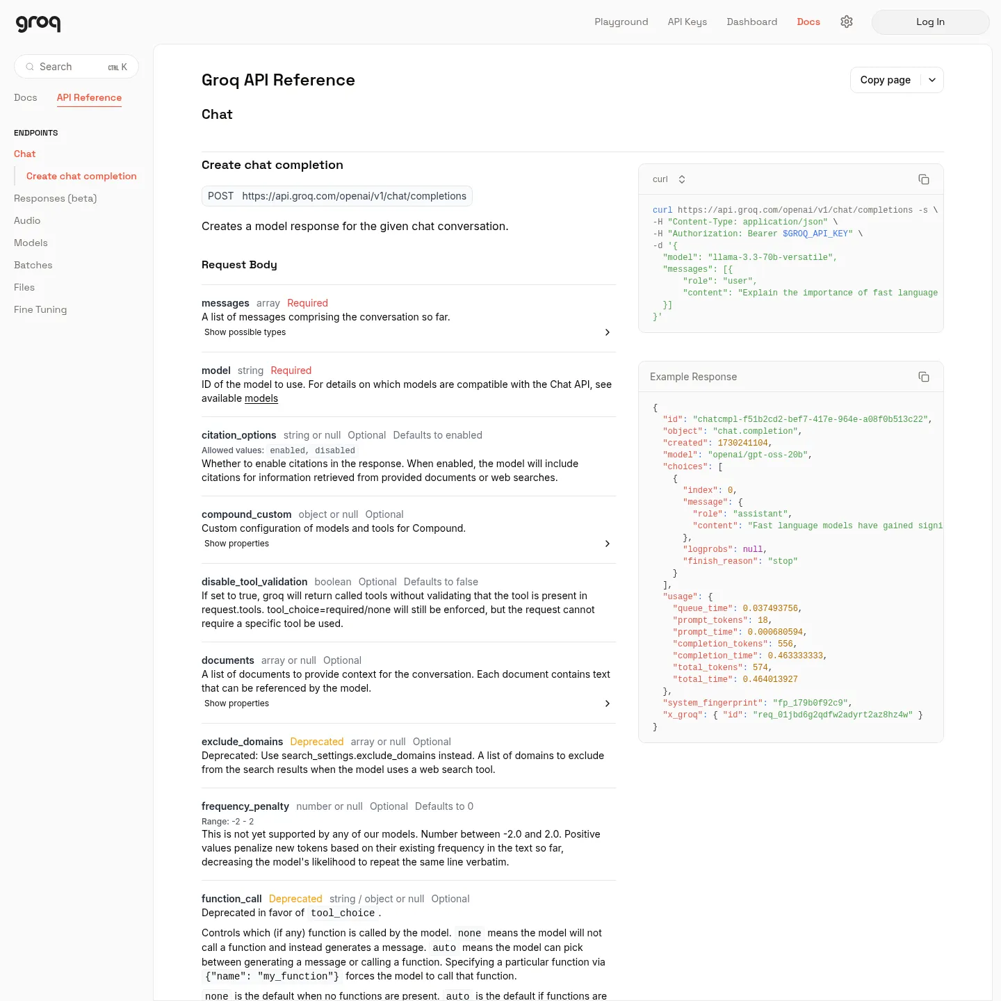The height and width of the screenshot is (1001, 1001).
Task: Navigate to Audio endpoints
Action: [x=27, y=220]
